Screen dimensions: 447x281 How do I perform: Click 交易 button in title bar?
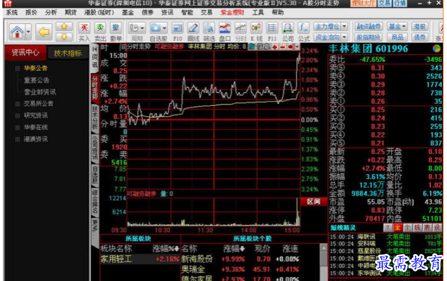[x=385, y=3]
